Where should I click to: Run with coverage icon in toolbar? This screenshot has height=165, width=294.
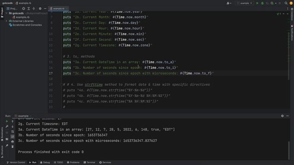(267, 3)
